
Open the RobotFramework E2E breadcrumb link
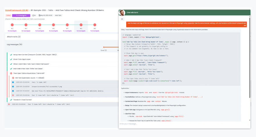coord(16,10)
